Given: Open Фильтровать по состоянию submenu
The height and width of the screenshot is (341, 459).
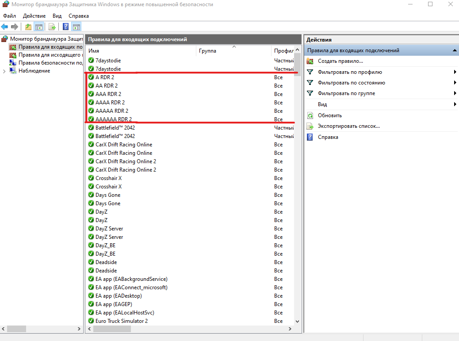Looking at the screenshot, I should click(x=351, y=83).
